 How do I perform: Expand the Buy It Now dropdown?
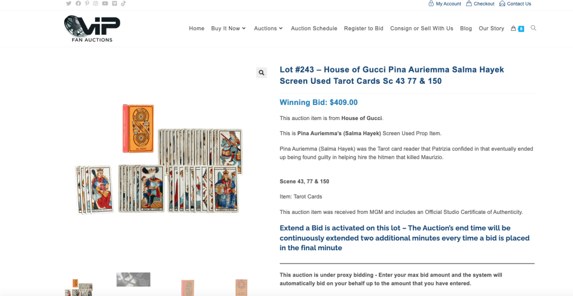point(228,28)
